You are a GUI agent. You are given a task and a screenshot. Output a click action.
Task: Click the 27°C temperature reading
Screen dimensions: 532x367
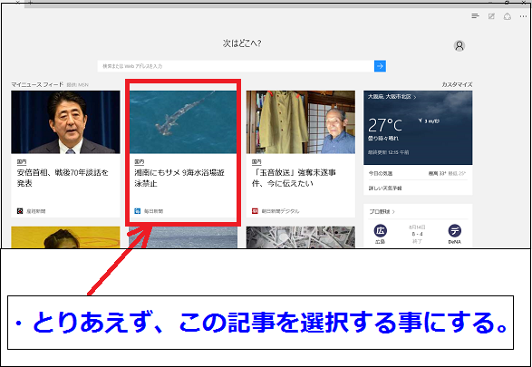pos(385,125)
